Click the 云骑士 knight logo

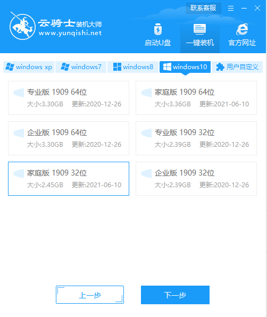[22, 27]
